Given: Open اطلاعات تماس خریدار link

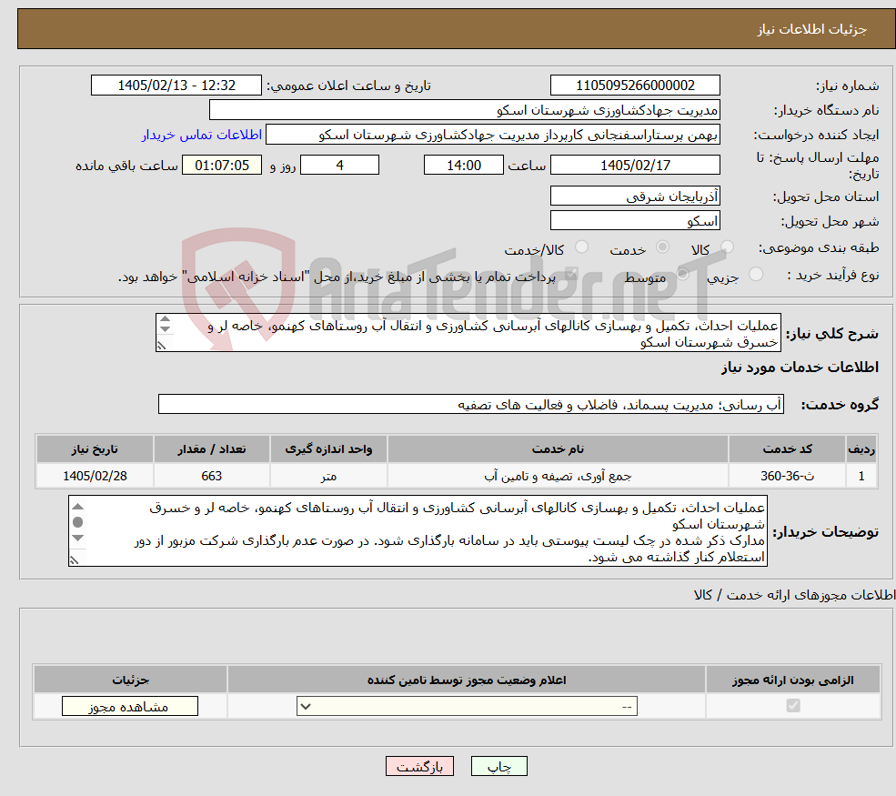Looking at the screenshot, I should click(202, 135).
